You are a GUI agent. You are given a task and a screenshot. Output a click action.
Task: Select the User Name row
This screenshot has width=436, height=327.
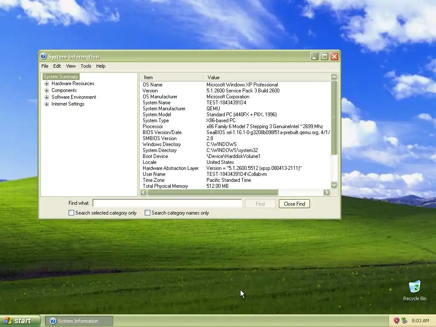click(235, 174)
